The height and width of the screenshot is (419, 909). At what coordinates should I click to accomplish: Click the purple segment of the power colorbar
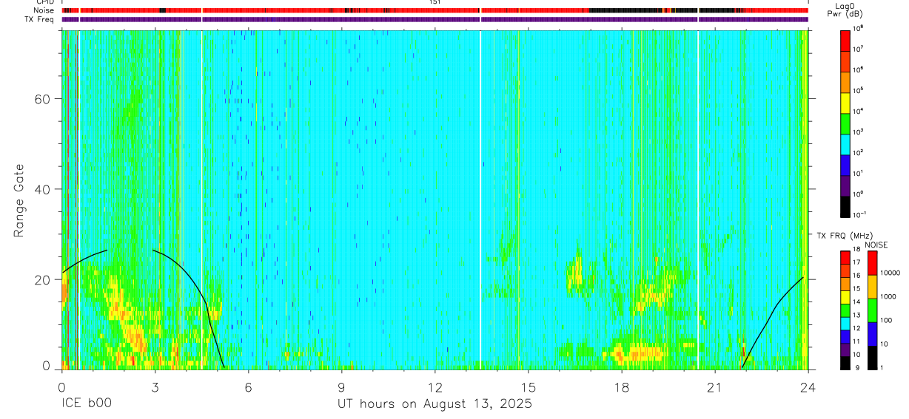pos(845,185)
